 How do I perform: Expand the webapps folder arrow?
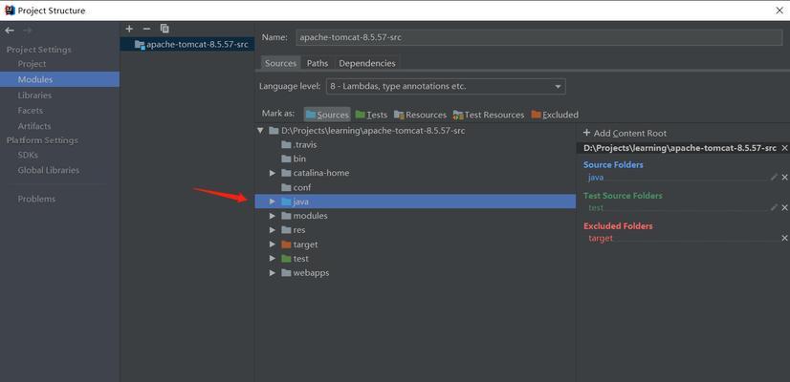(x=272, y=273)
